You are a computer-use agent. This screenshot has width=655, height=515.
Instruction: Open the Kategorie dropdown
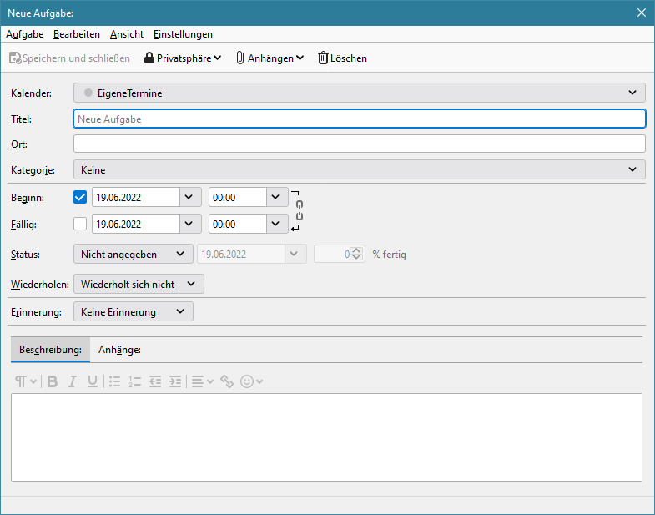coord(360,170)
